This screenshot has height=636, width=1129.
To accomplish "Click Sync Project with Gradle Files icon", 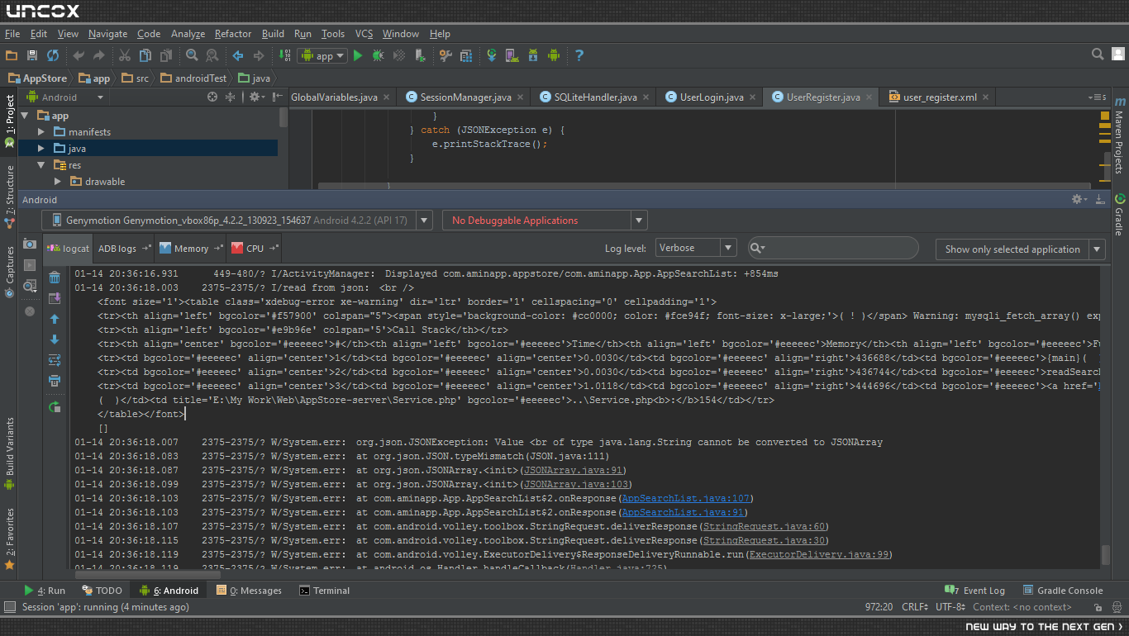I will click(x=492, y=55).
